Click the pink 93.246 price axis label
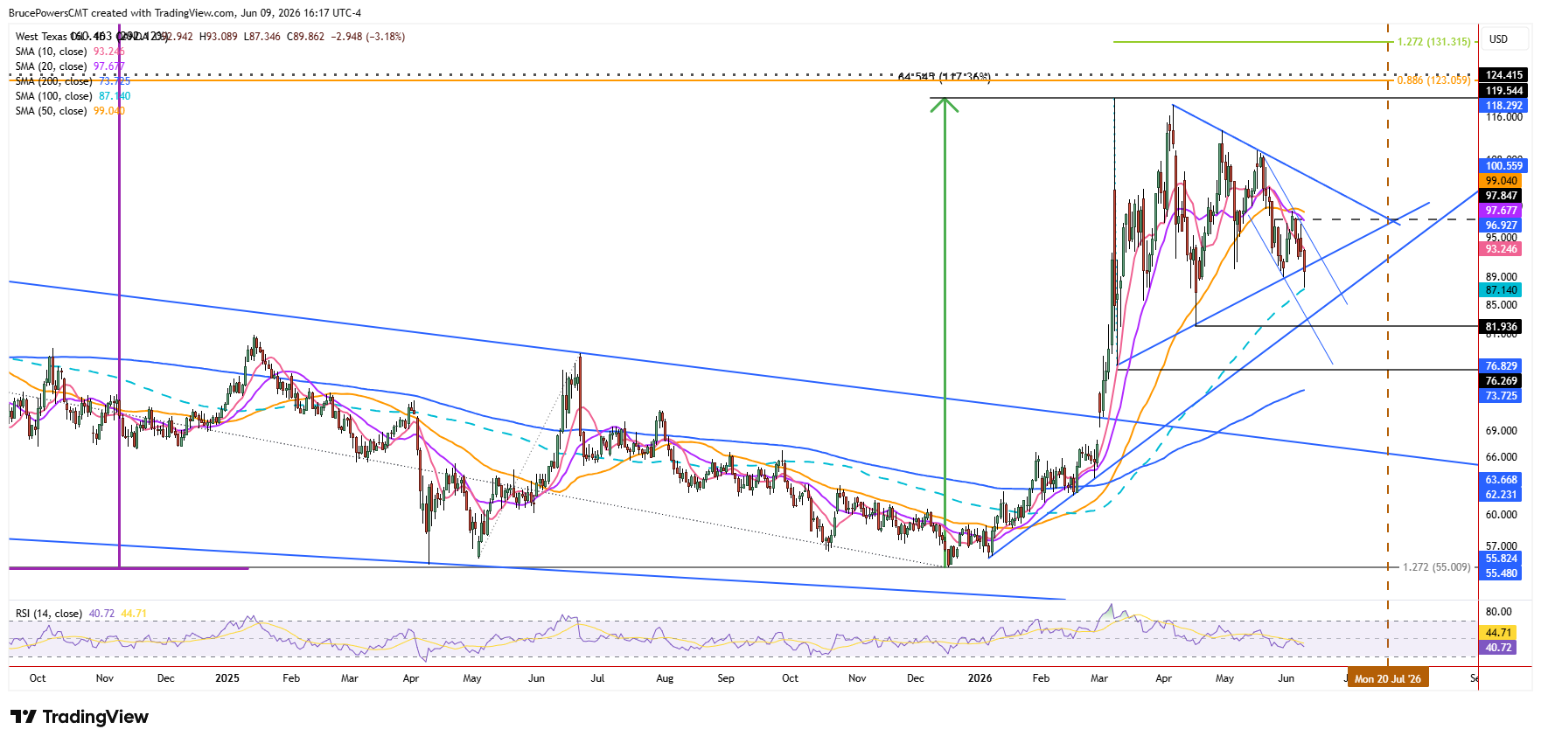The height and width of the screenshot is (743, 1541). 1502,249
